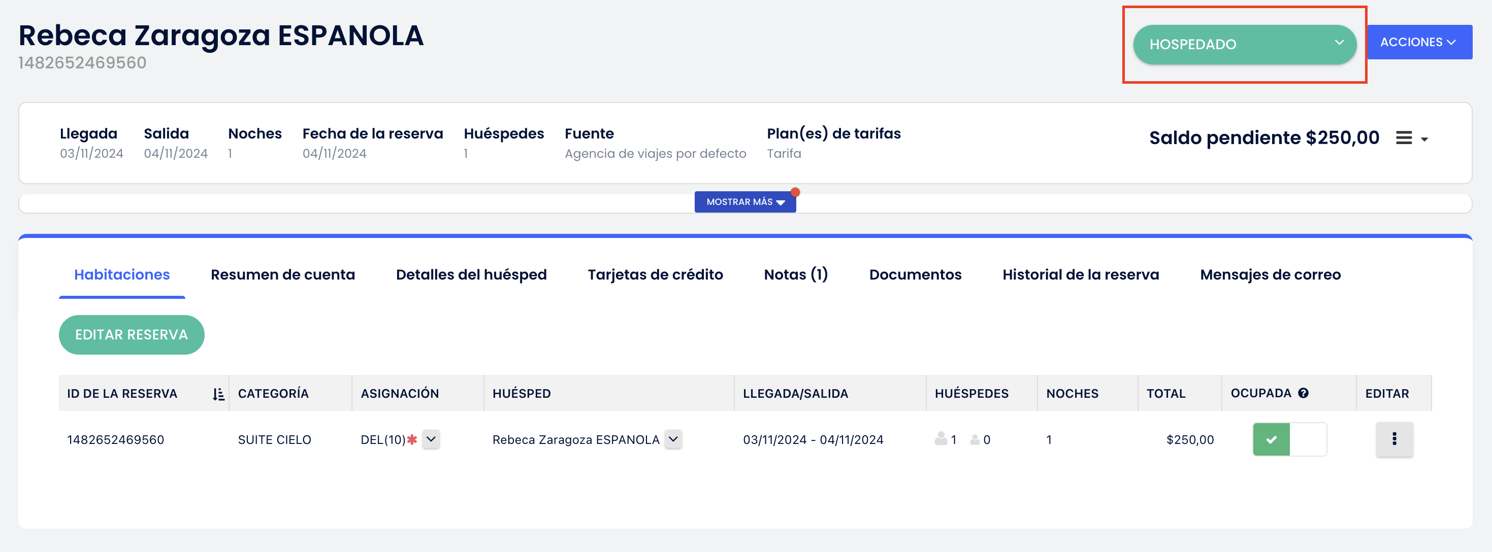The height and width of the screenshot is (552, 1492).
Task: Expand details with MOSTRAR MÁS
Action: tap(745, 202)
